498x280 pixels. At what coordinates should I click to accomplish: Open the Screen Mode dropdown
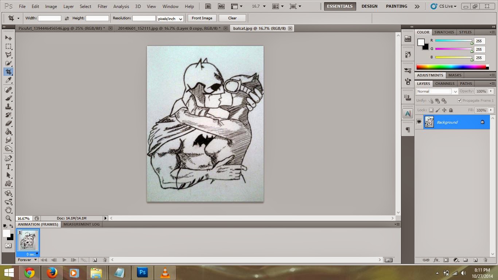(295, 6)
